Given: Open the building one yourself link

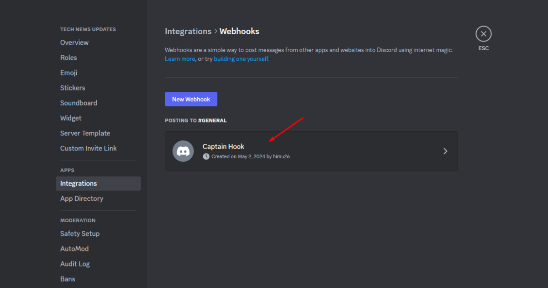Looking at the screenshot, I should pyautogui.click(x=241, y=59).
